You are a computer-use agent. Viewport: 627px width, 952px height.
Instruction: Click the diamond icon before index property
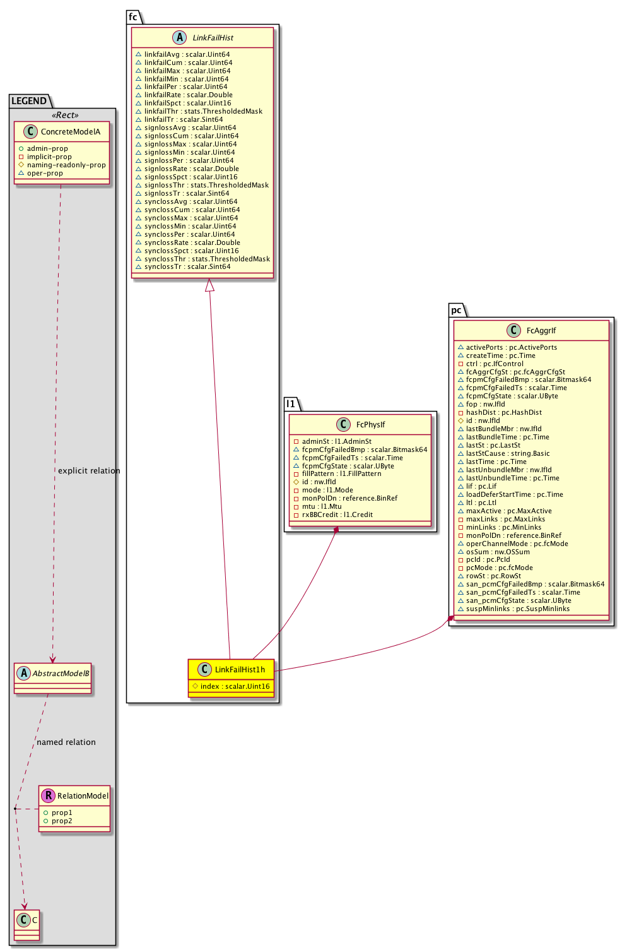[x=195, y=686]
